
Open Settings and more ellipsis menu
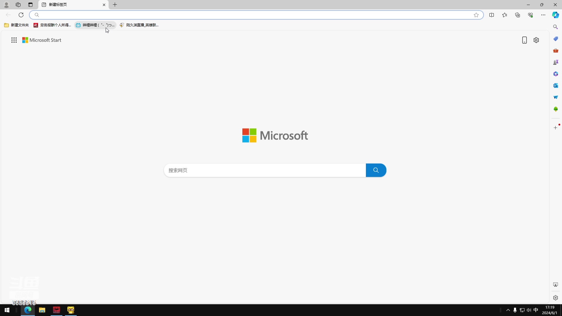543,15
